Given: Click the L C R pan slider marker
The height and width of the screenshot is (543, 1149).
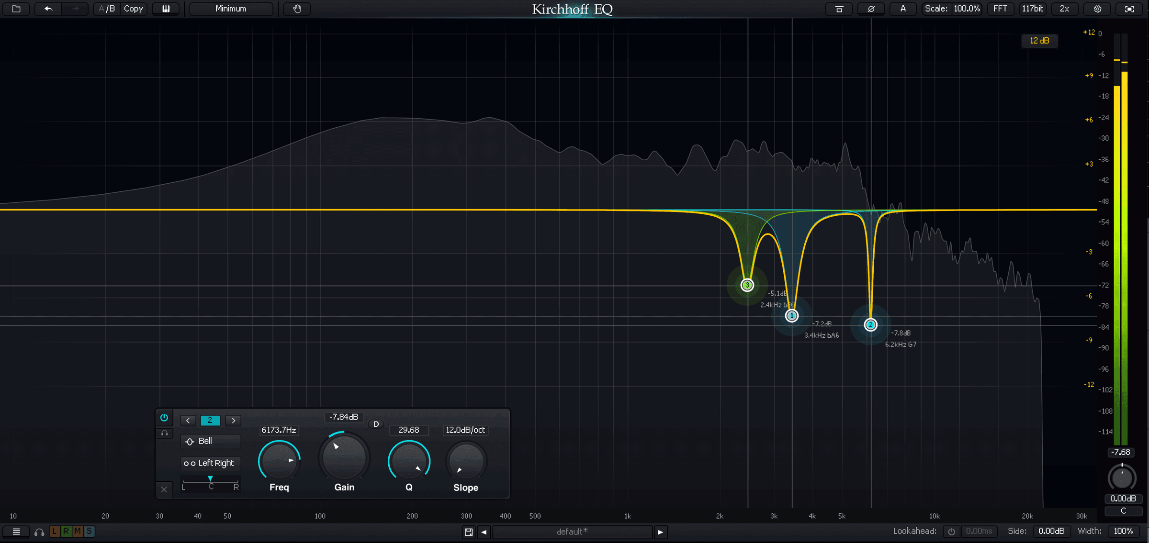Looking at the screenshot, I should [x=210, y=478].
